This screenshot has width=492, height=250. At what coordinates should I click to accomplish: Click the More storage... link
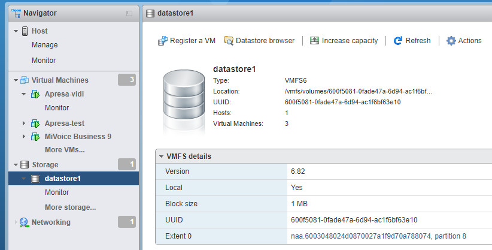click(70, 207)
